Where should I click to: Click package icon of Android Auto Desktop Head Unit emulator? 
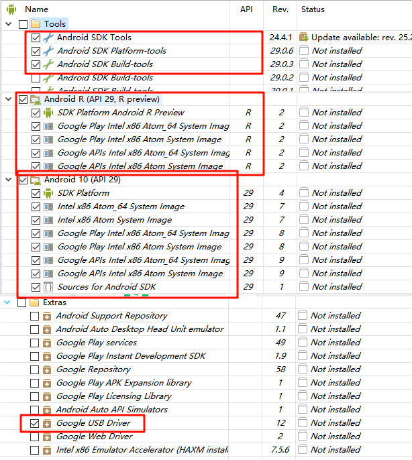[x=47, y=329]
